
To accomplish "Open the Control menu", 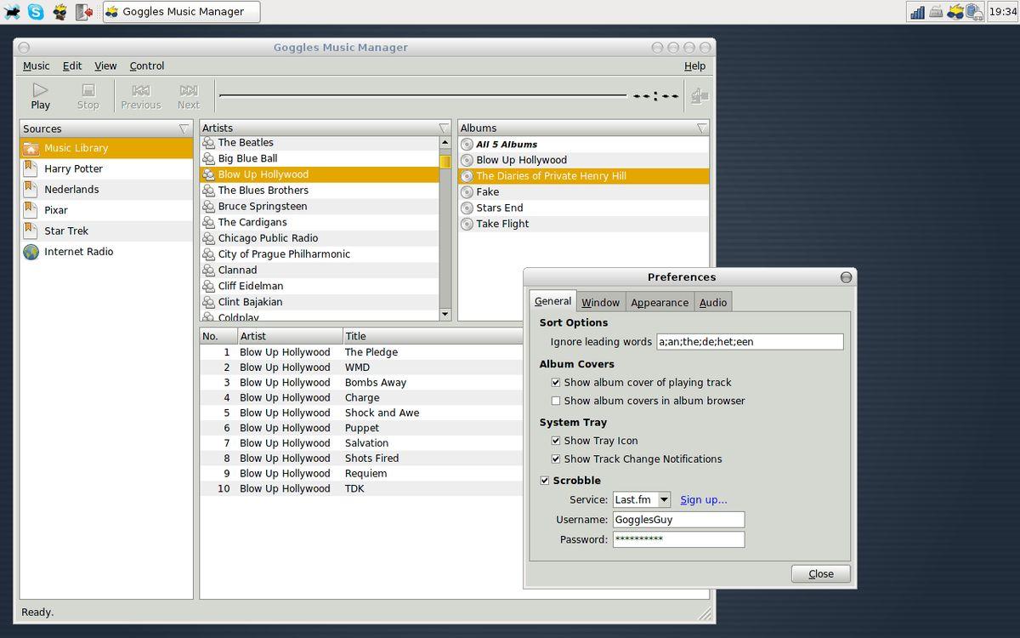I will coord(147,66).
